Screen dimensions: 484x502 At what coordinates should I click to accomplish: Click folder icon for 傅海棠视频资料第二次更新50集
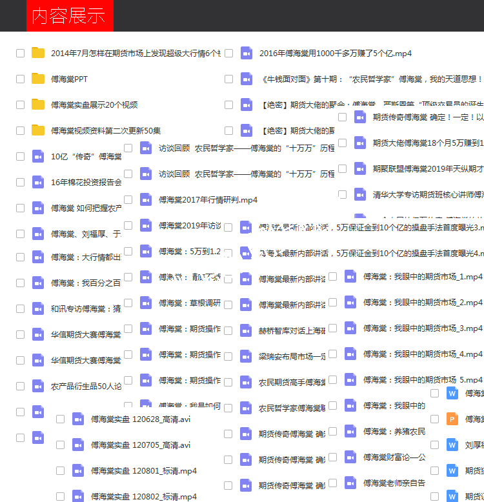(x=38, y=130)
